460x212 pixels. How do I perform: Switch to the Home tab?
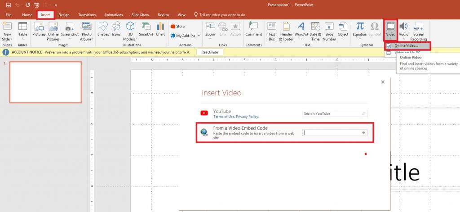(x=27, y=15)
